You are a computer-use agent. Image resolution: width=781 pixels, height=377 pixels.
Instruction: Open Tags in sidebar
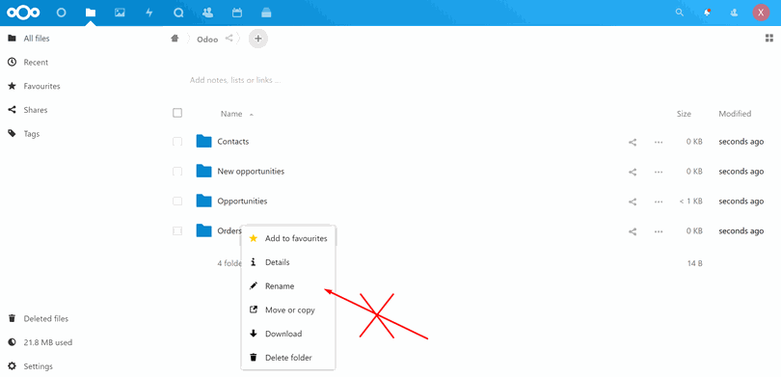(32, 134)
